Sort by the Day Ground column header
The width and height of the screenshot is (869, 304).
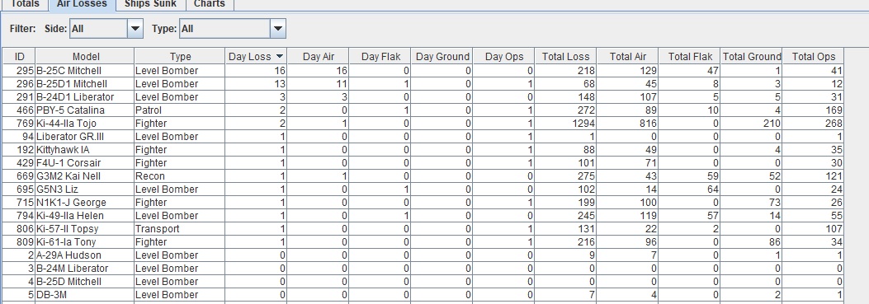click(442, 56)
